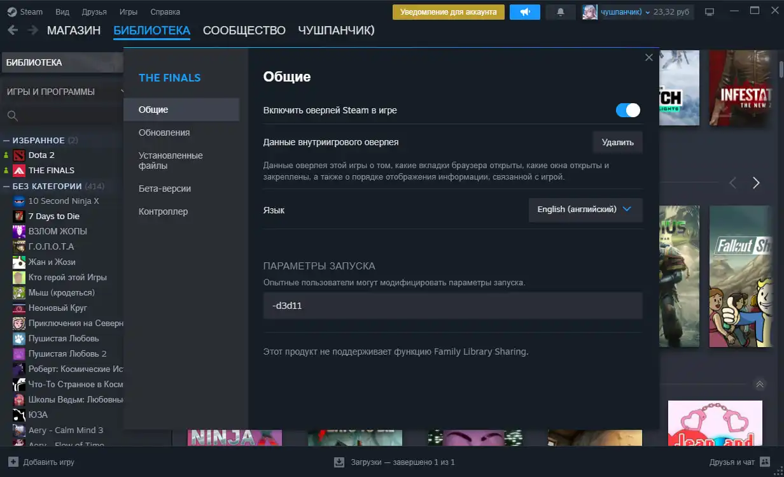The height and width of the screenshot is (477, 784).
Task: Open the bell notifications icon
Action: point(560,12)
